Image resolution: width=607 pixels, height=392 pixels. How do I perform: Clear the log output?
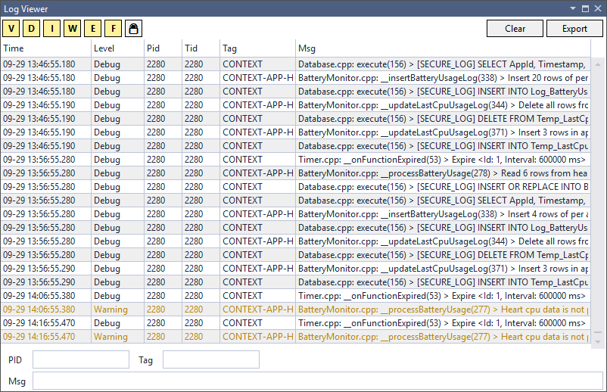click(x=515, y=29)
